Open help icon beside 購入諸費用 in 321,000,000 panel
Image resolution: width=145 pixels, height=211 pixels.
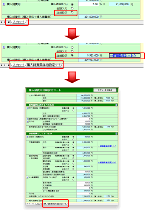click(x=4, y=5)
